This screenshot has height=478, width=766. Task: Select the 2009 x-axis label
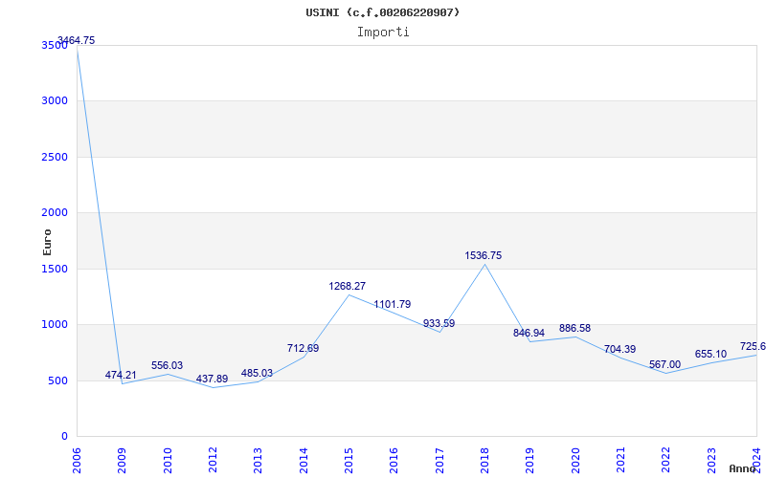click(x=122, y=461)
